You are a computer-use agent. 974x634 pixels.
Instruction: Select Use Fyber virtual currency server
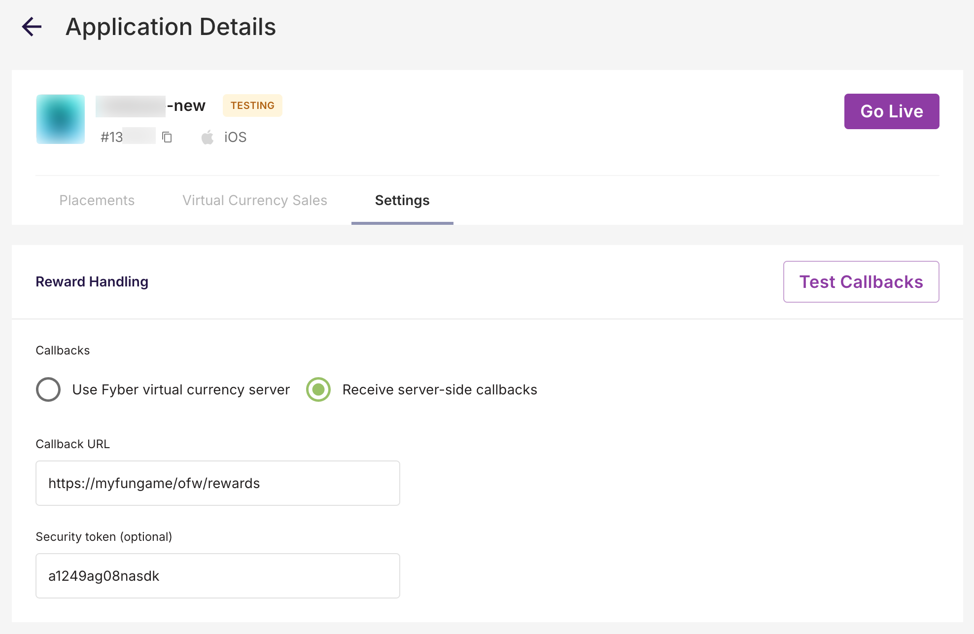tap(48, 389)
